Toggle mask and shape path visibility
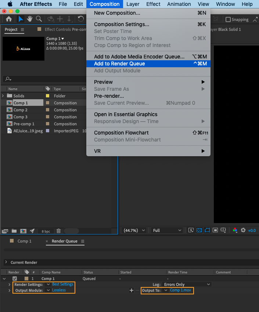The width and height of the screenshot is (259, 312). [207, 230]
